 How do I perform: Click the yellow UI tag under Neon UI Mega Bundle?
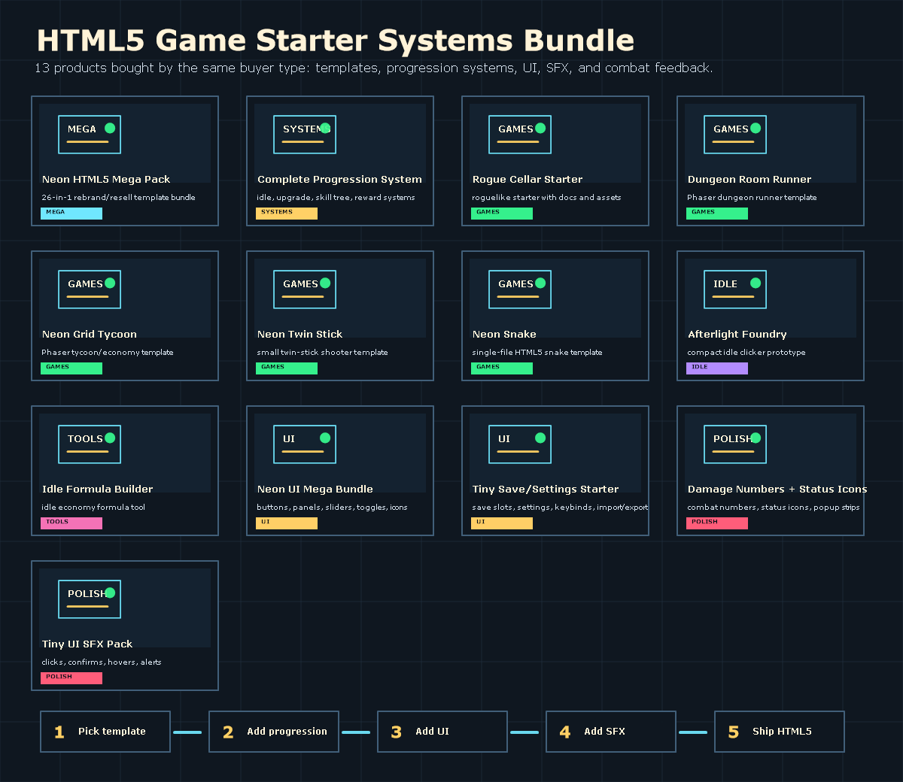(287, 523)
